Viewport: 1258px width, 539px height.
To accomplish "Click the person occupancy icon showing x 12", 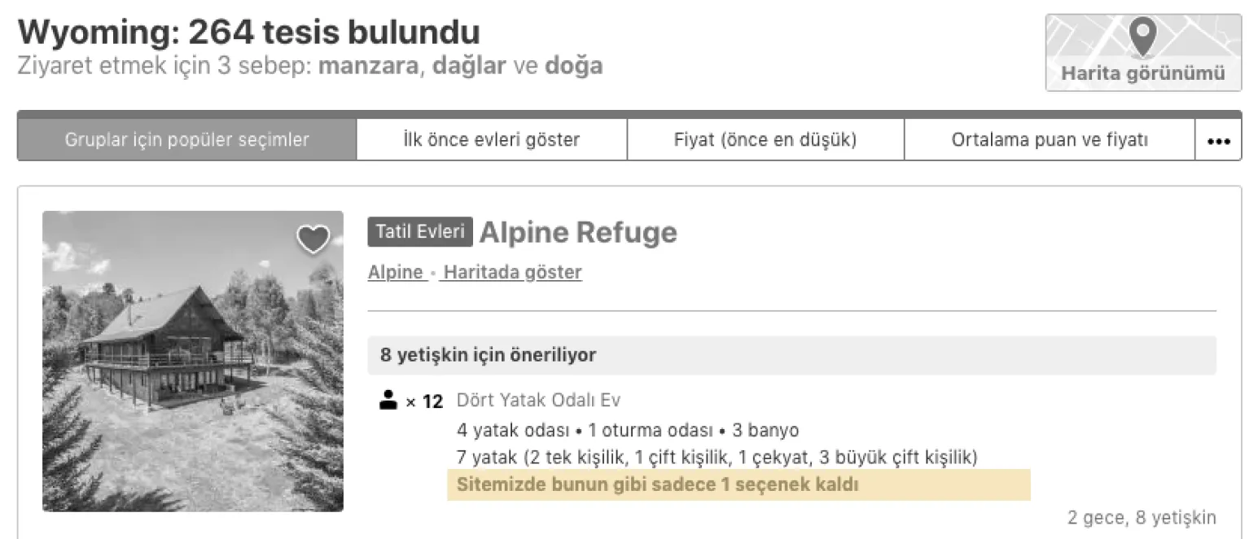I will click(387, 400).
